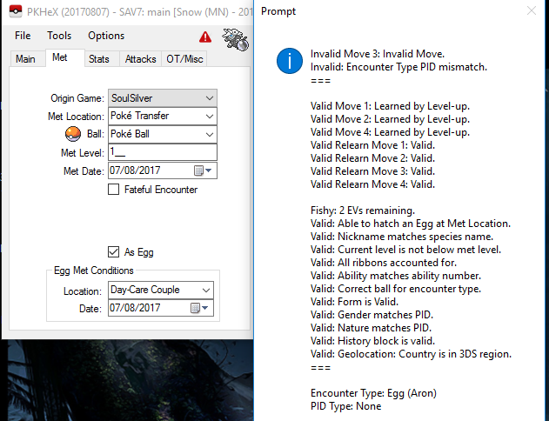Screen dimensions: 549x421
Task: Open the Egg Date dropdown arrow
Action: 205,308
